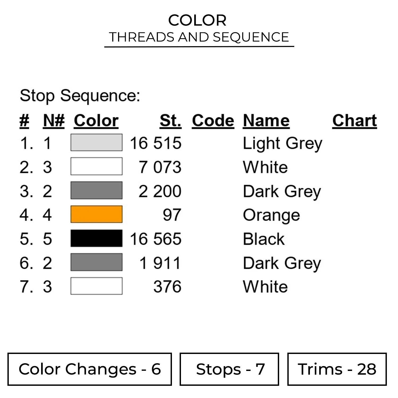
Task: Click the dark grey swatch in row 6
Action: (x=96, y=262)
